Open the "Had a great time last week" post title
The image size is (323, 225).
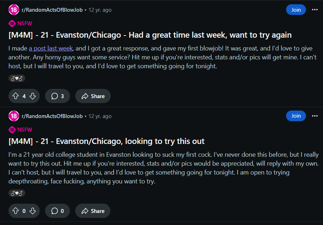(x=150, y=35)
